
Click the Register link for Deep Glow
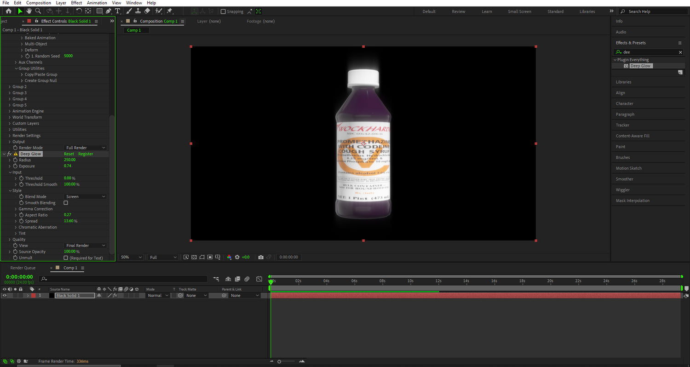[x=86, y=154]
